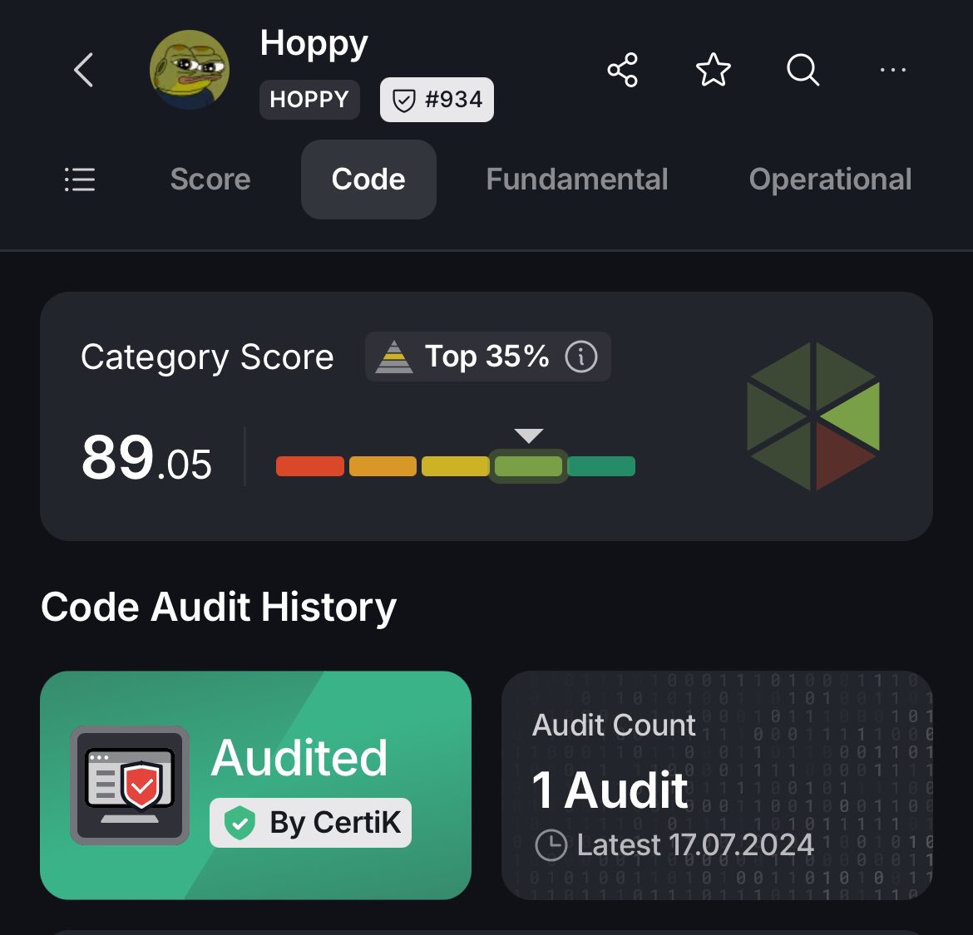The height and width of the screenshot is (935, 973).
Task: Open the hexagon score radar chart
Action: [813, 416]
